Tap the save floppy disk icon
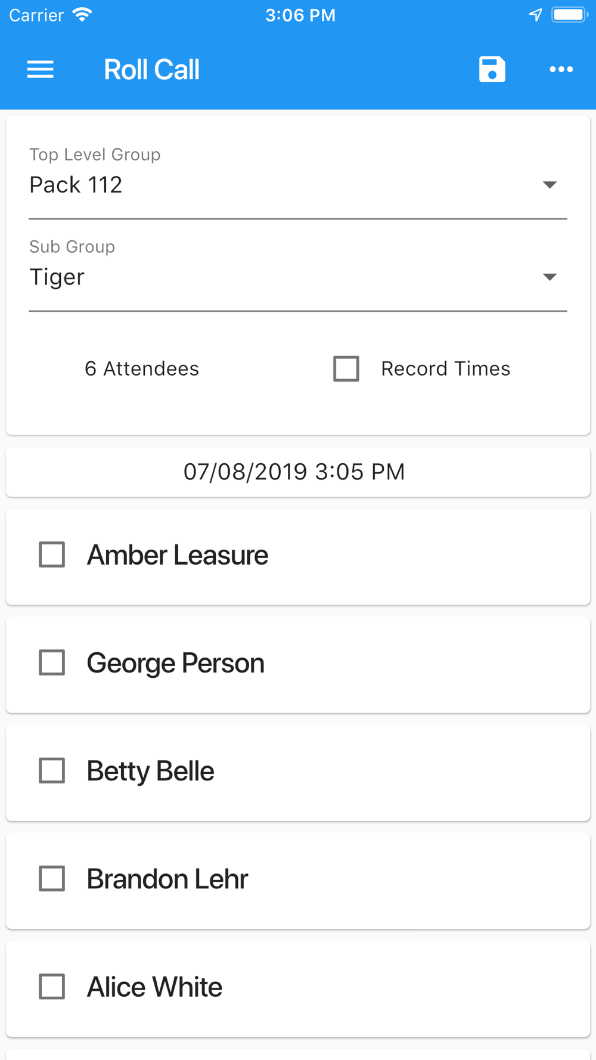Image resolution: width=596 pixels, height=1060 pixels. coord(492,70)
